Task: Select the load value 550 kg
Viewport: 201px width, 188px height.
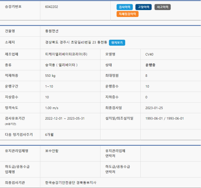Action: (50, 76)
